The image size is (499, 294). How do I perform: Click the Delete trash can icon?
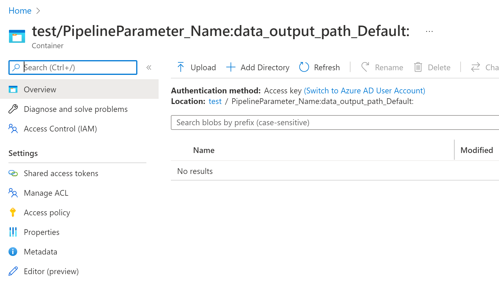pos(418,67)
